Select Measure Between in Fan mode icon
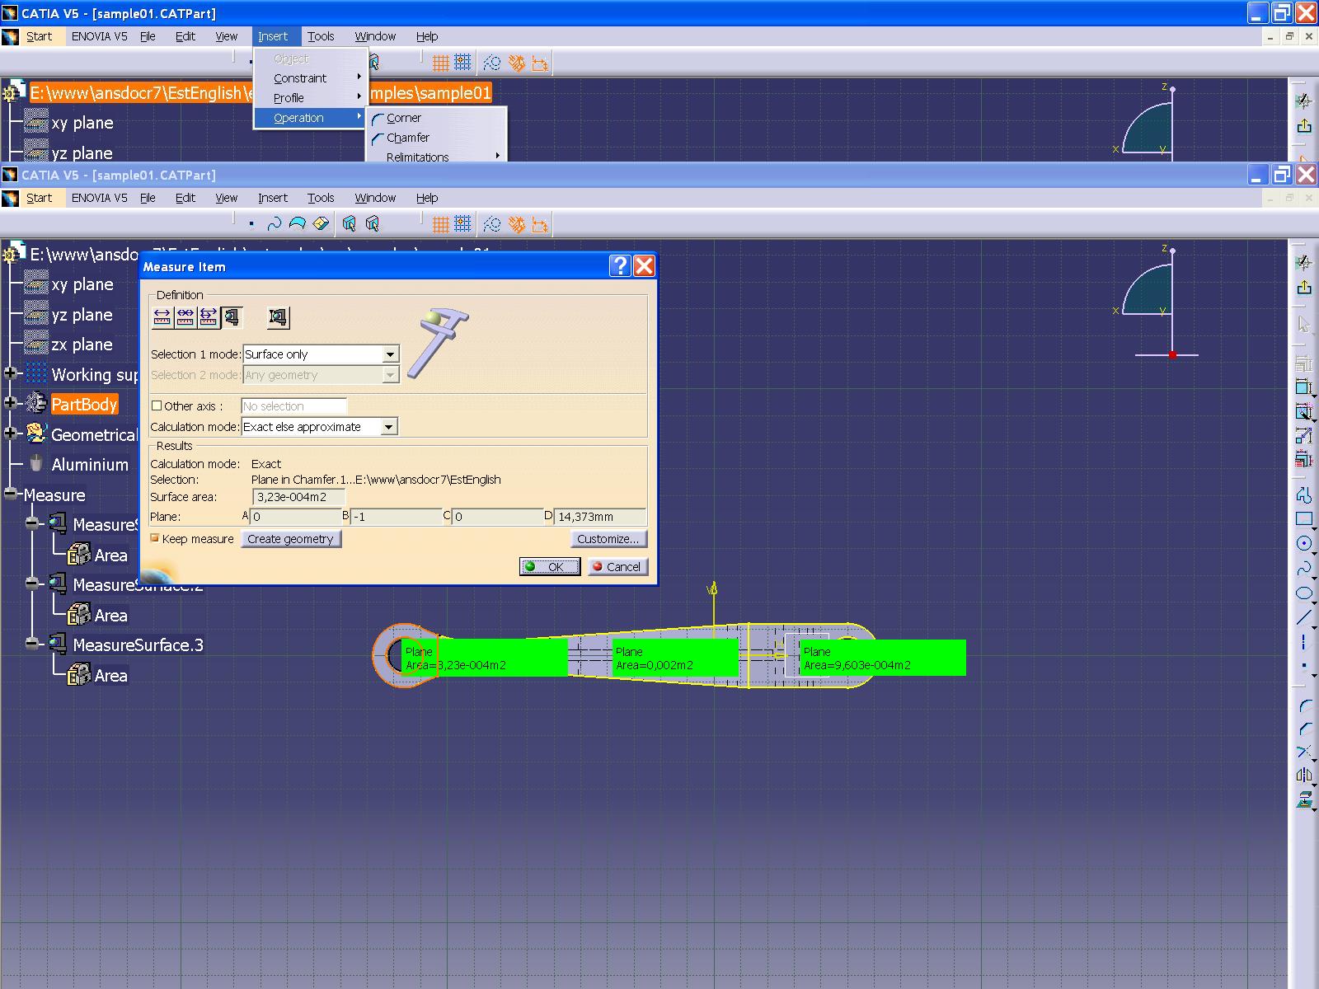1319x989 pixels. pyautogui.click(x=209, y=317)
